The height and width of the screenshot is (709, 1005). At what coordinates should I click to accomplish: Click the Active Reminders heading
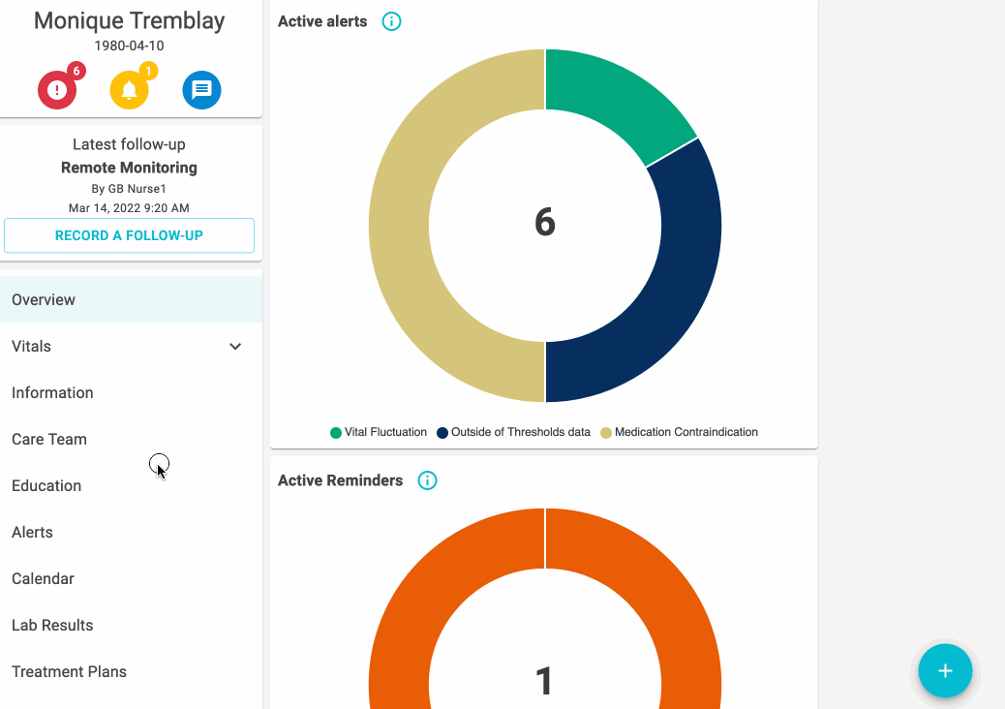341,480
